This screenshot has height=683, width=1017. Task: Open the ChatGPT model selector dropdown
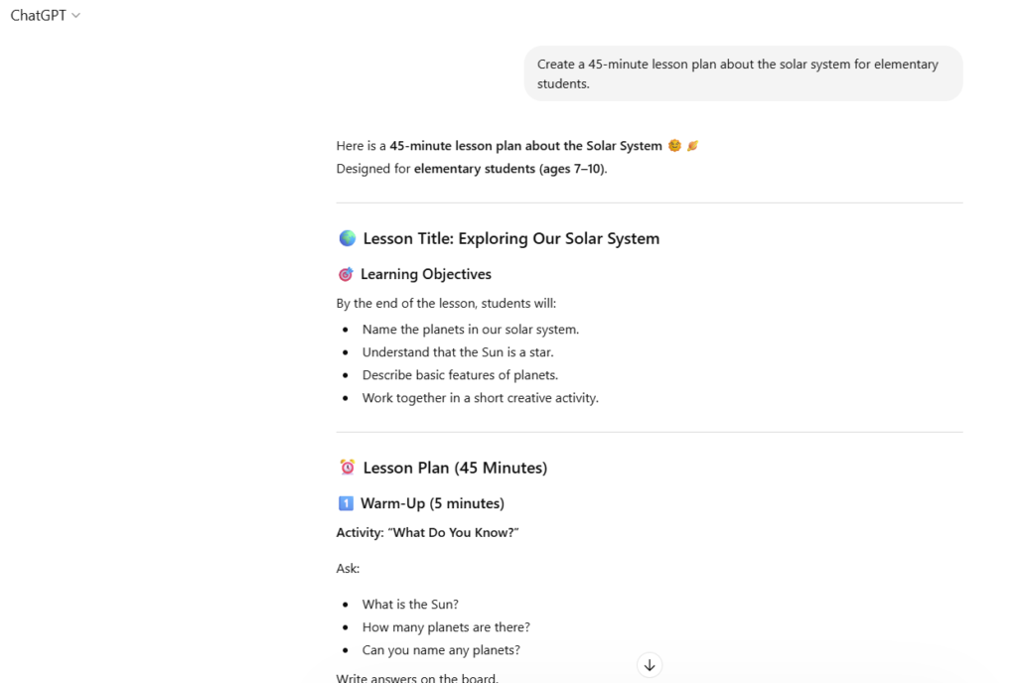pos(46,16)
